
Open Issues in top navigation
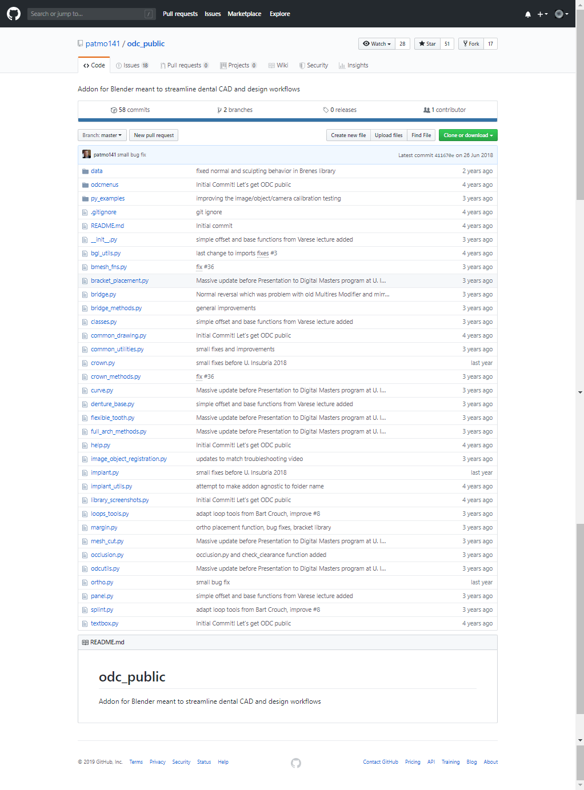click(x=213, y=14)
